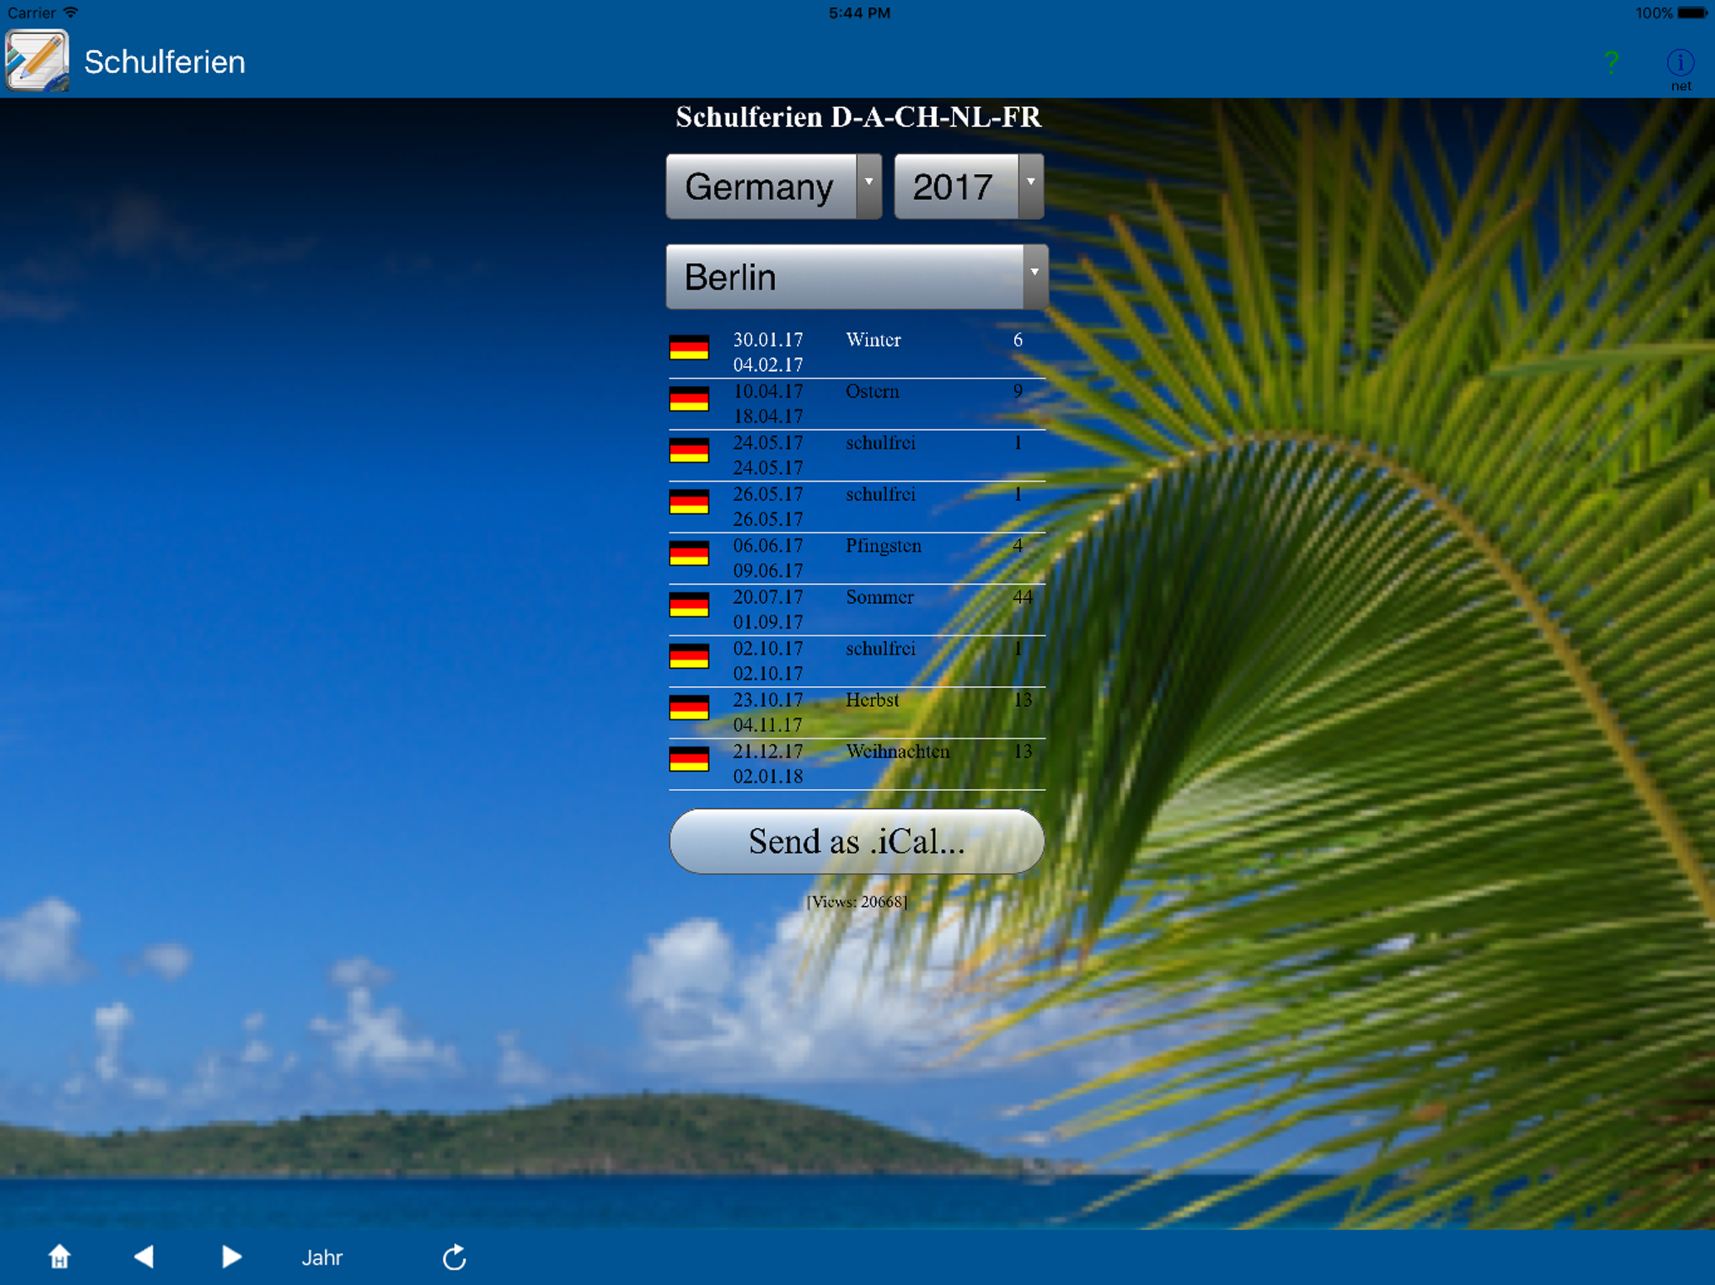Screen dimensions: 1715x1285
Task: Expand the 2017 year dropdown
Action: coord(969,187)
